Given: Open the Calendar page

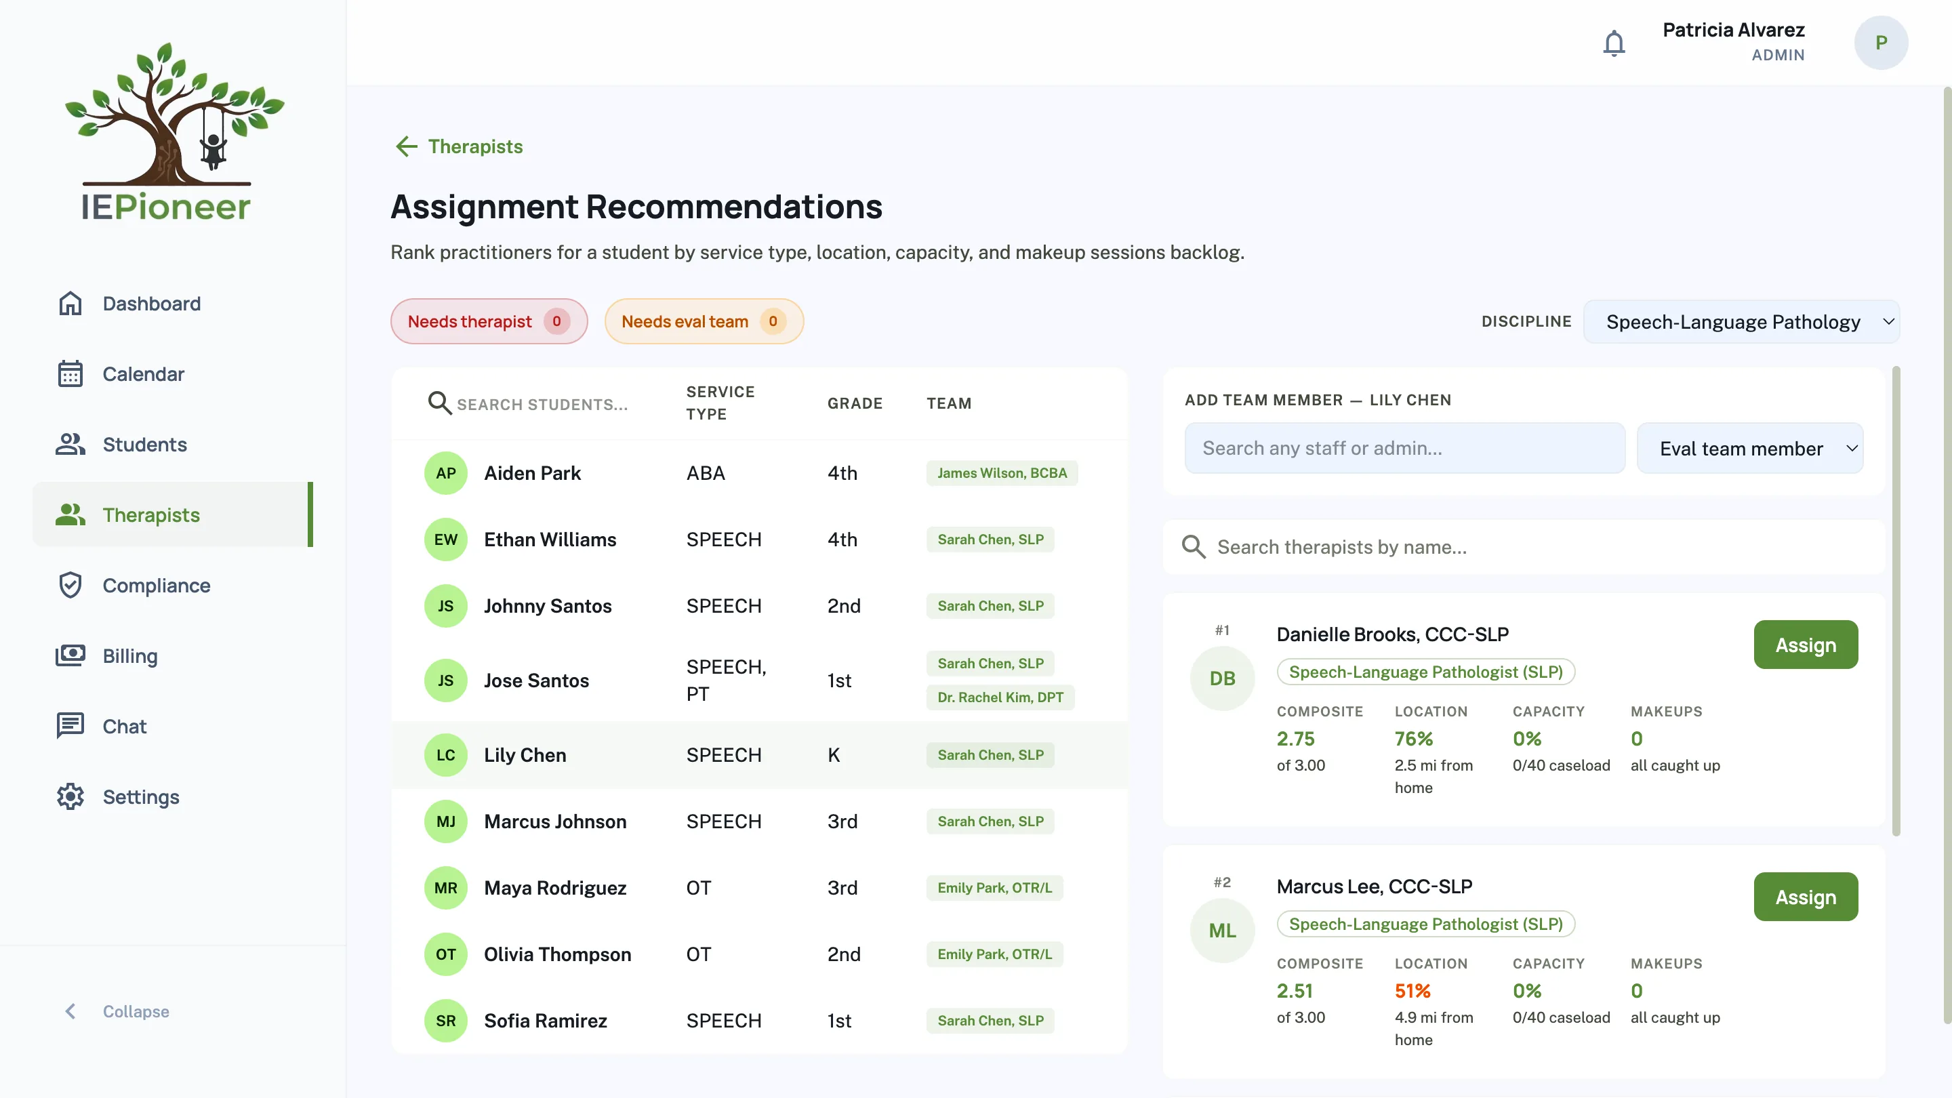Looking at the screenshot, I should [173, 374].
